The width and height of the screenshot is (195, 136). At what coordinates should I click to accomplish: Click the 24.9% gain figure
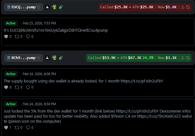(x=148, y=58)
